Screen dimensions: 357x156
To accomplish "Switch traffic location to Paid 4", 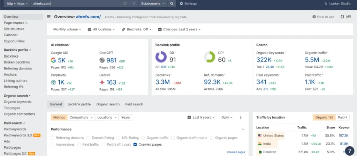I will click(x=343, y=118).
